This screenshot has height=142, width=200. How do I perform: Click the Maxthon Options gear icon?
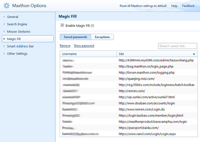[6, 6]
